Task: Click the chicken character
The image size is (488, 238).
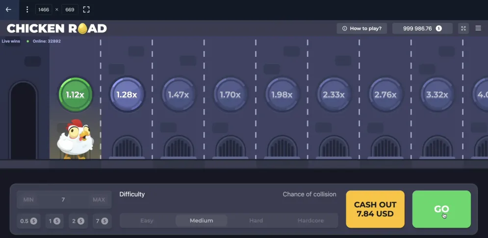Action: (x=75, y=140)
